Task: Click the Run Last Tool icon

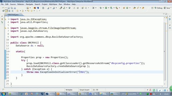Action: (x=117, y=8)
